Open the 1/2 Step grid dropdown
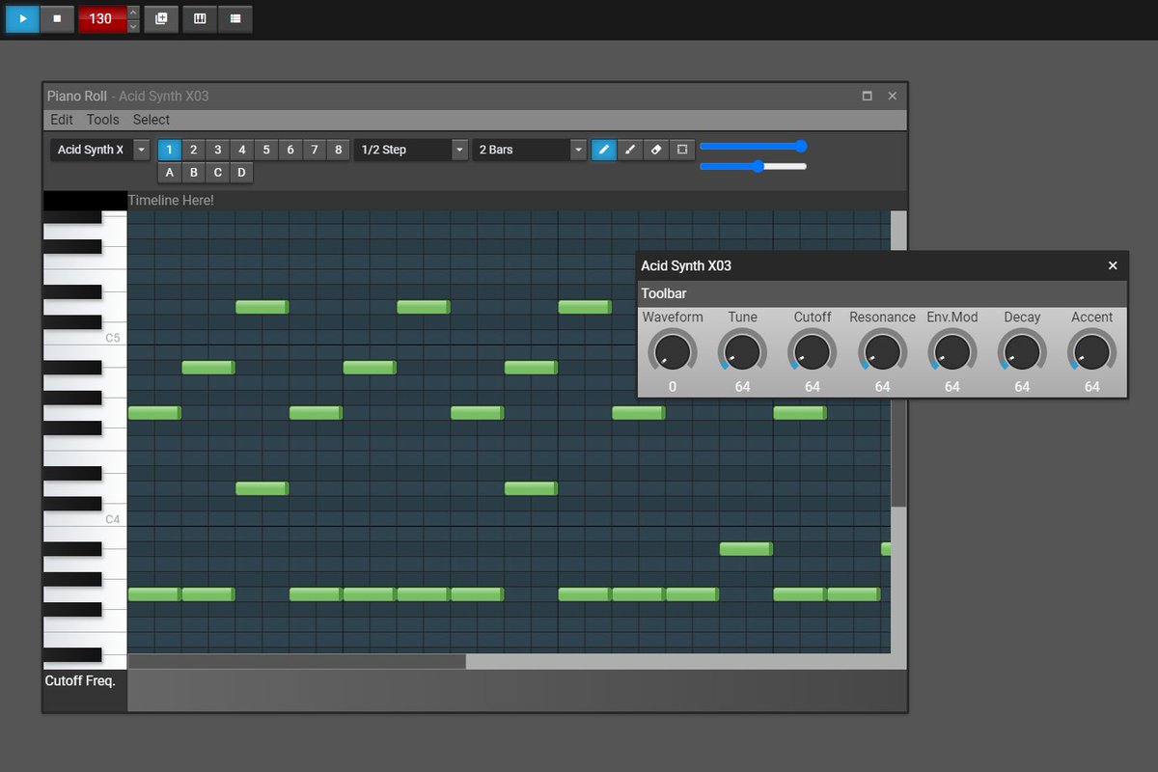Screen dimensions: 1158x772 pos(411,150)
